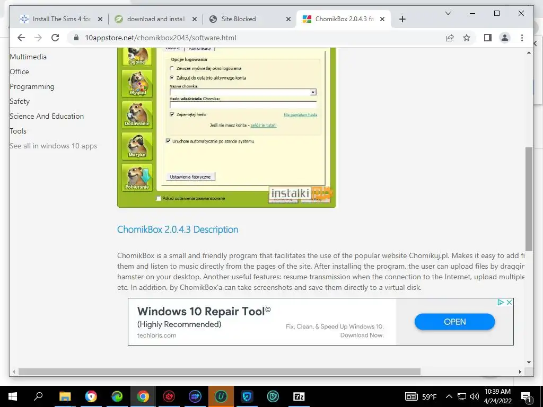Open Chrome's three-dot menu
The height and width of the screenshot is (407, 543).
point(522,38)
